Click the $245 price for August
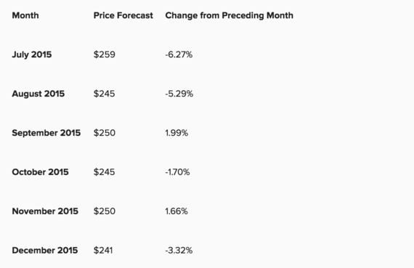 105,94
